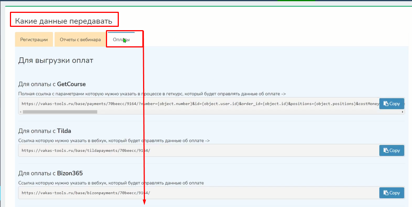
Task: Copy the GetCourse payment link
Action: tap(391, 104)
